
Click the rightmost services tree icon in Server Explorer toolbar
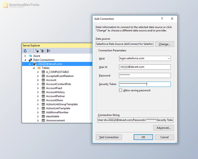49,51
